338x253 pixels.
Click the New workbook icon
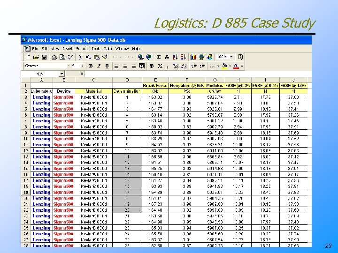coord(27,57)
